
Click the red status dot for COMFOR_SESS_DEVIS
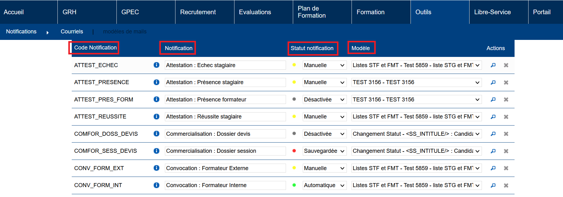pyautogui.click(x=294, y=151)
